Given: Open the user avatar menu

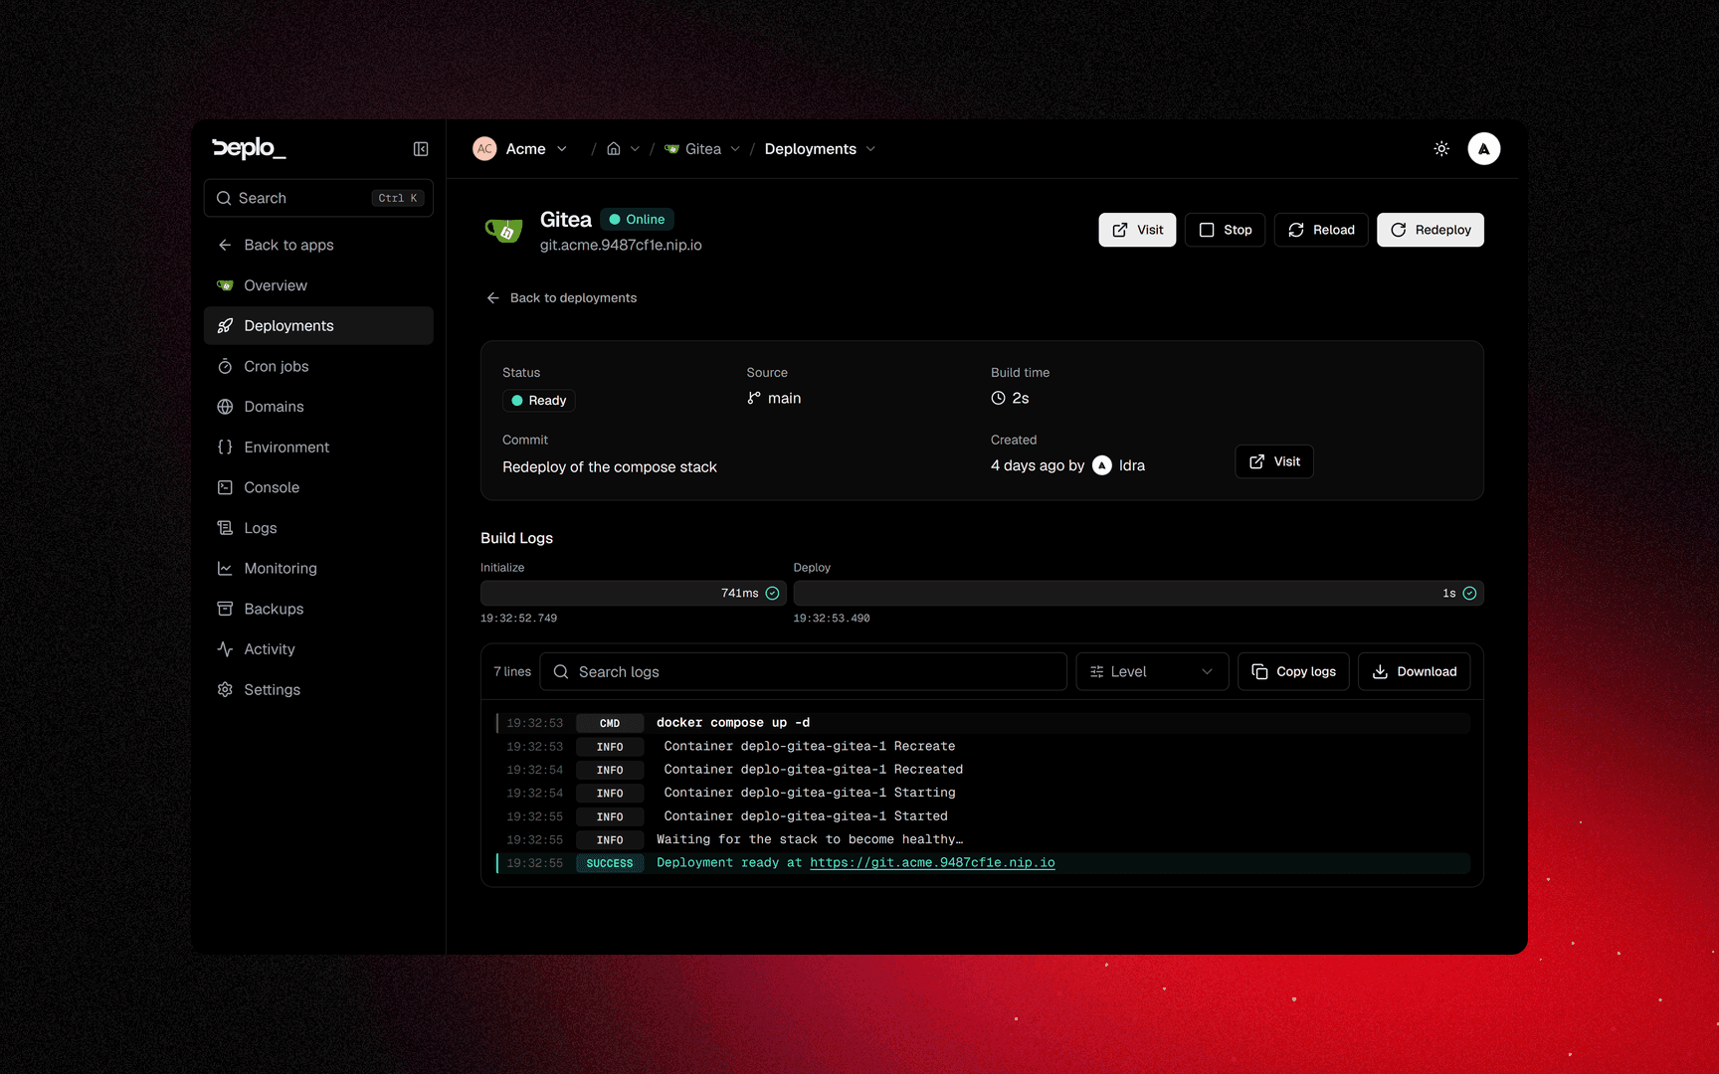Looking at the screenshot, I should click(x=1483, y=149).
